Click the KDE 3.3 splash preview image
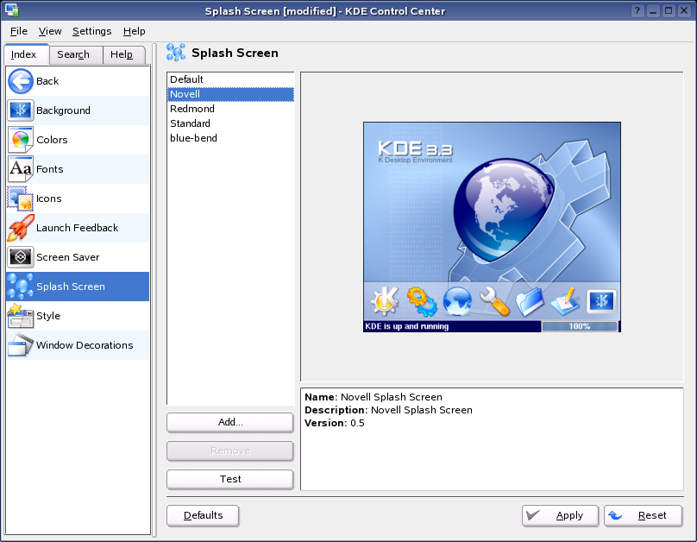 (x=492, y=227)
